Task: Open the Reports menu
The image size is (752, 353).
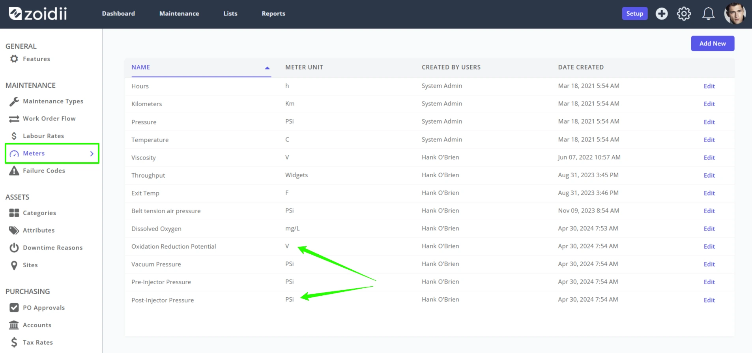Action: click(x=273, y=13)
